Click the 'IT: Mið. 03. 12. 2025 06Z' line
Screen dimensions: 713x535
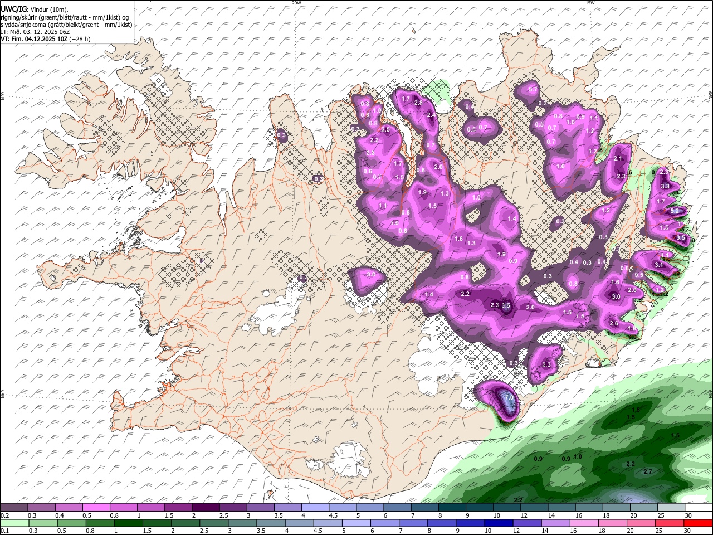pos(35,32)
